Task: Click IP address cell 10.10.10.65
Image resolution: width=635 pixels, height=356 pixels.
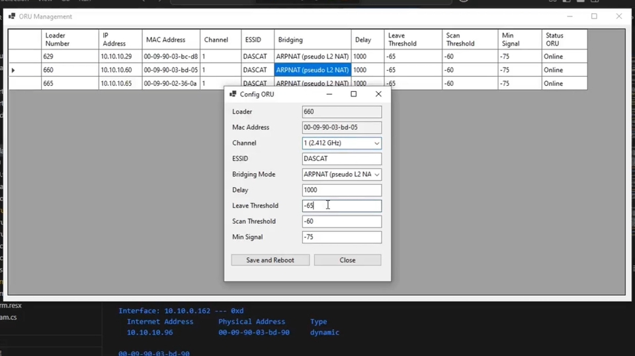Action: 120,83
